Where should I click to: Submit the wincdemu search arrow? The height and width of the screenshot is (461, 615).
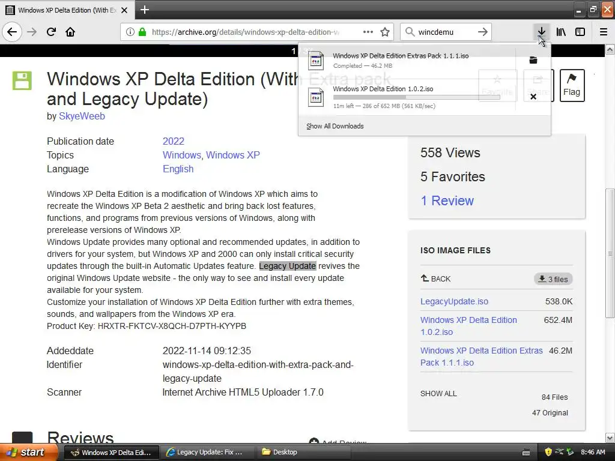tap(483, 32)
